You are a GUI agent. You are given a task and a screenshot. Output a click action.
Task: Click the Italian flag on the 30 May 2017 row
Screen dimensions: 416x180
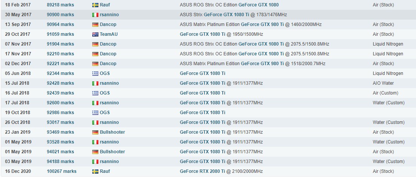95,15
